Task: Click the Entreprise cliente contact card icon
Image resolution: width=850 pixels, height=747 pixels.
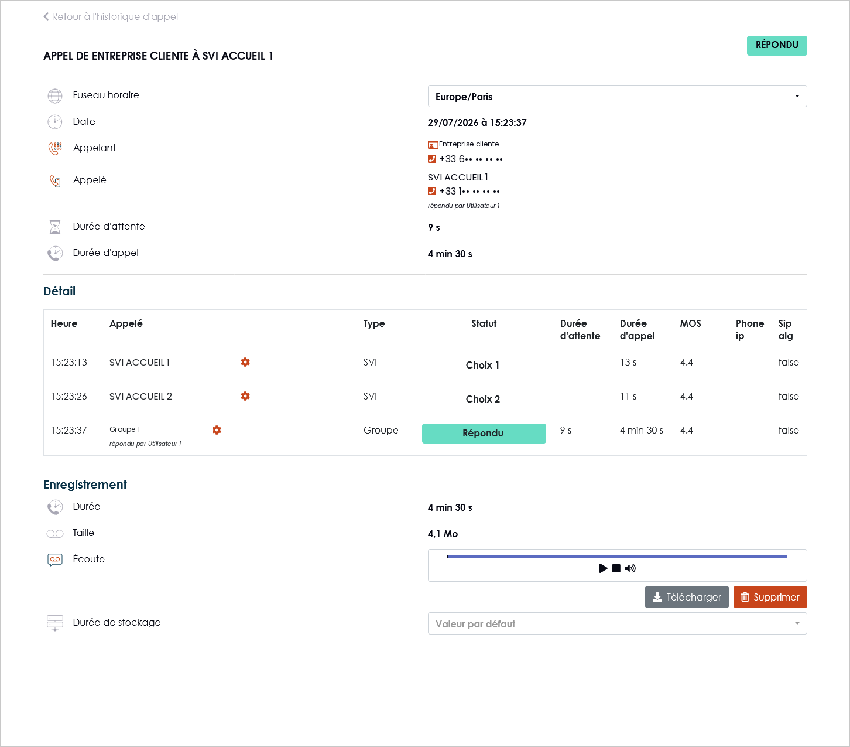Action: pyautogui.click(x=433, y=144)
